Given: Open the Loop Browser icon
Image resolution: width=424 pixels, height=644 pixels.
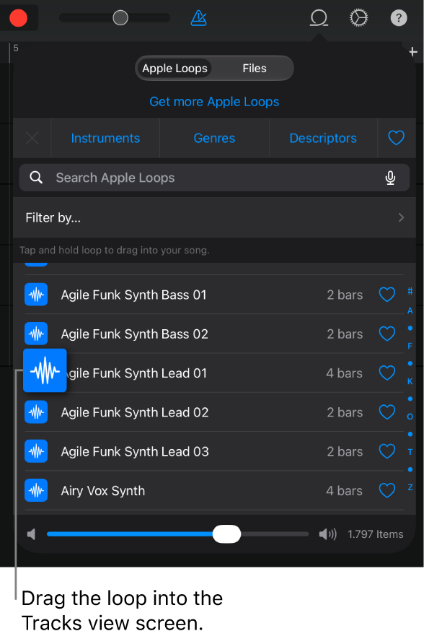Looking at the screenshot, I should point(319,18).
